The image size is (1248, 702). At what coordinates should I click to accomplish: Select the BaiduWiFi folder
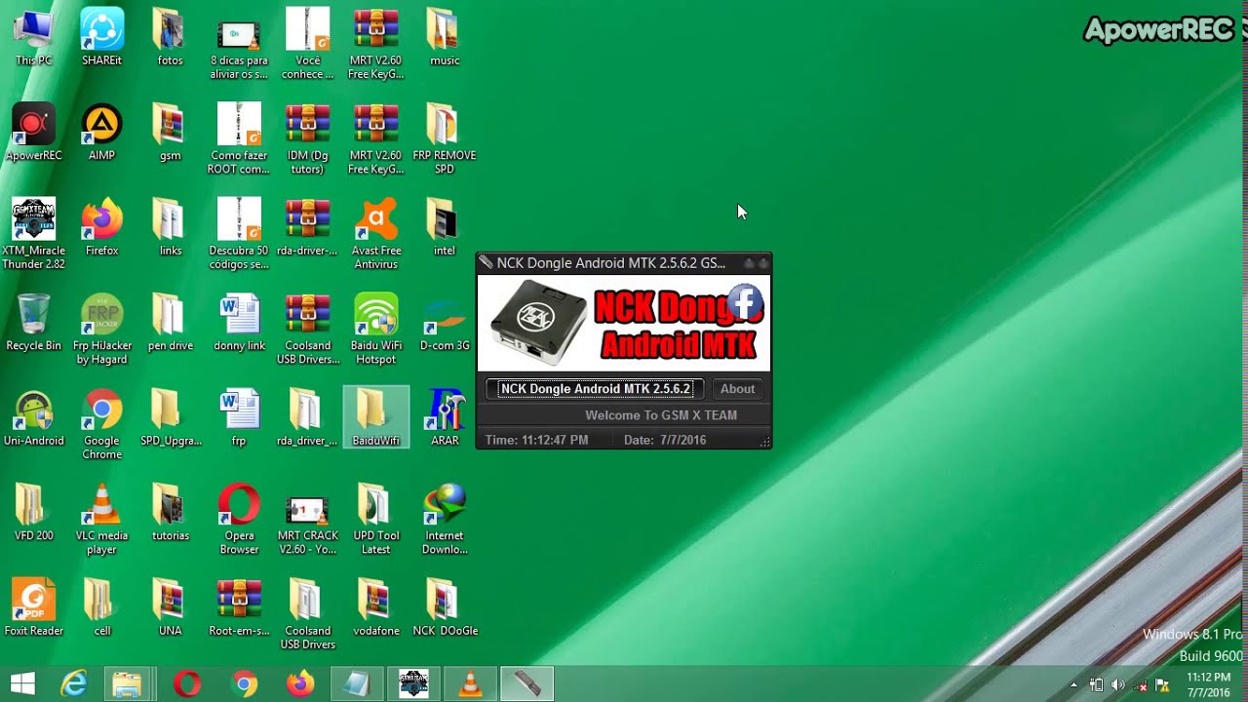(375, 417)
